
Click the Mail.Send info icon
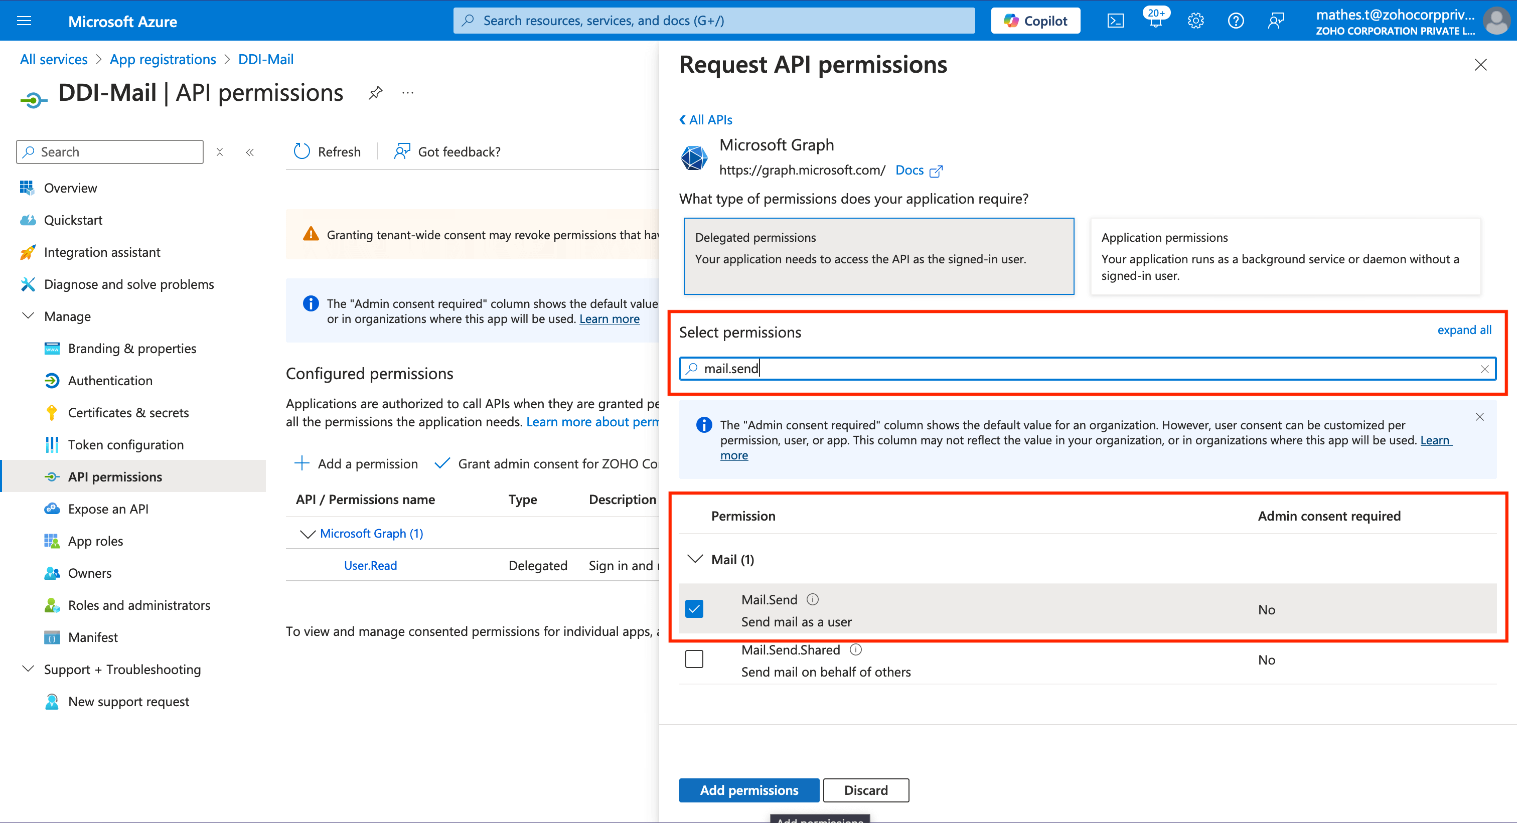tap(813, 599)
